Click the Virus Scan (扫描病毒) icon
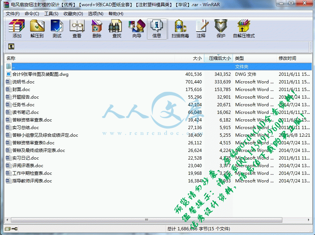 (x=180, y=29)
